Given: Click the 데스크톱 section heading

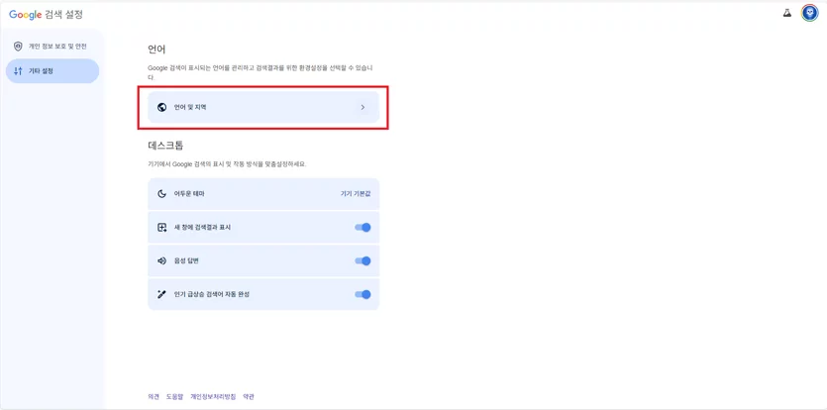Looking at the screenshot, I should (x=165, y=146).
